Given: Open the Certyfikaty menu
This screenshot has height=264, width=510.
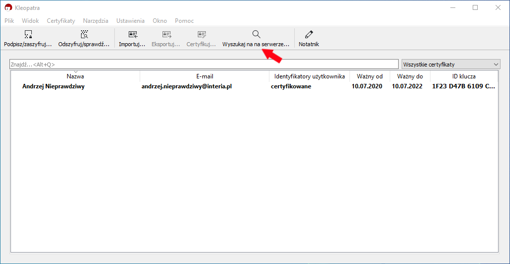Looking at the screenshot, I should 61,20.
